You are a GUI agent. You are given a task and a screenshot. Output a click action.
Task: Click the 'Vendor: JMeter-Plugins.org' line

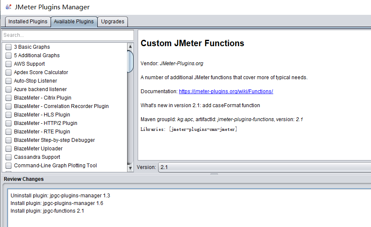(x=172, y=64)
